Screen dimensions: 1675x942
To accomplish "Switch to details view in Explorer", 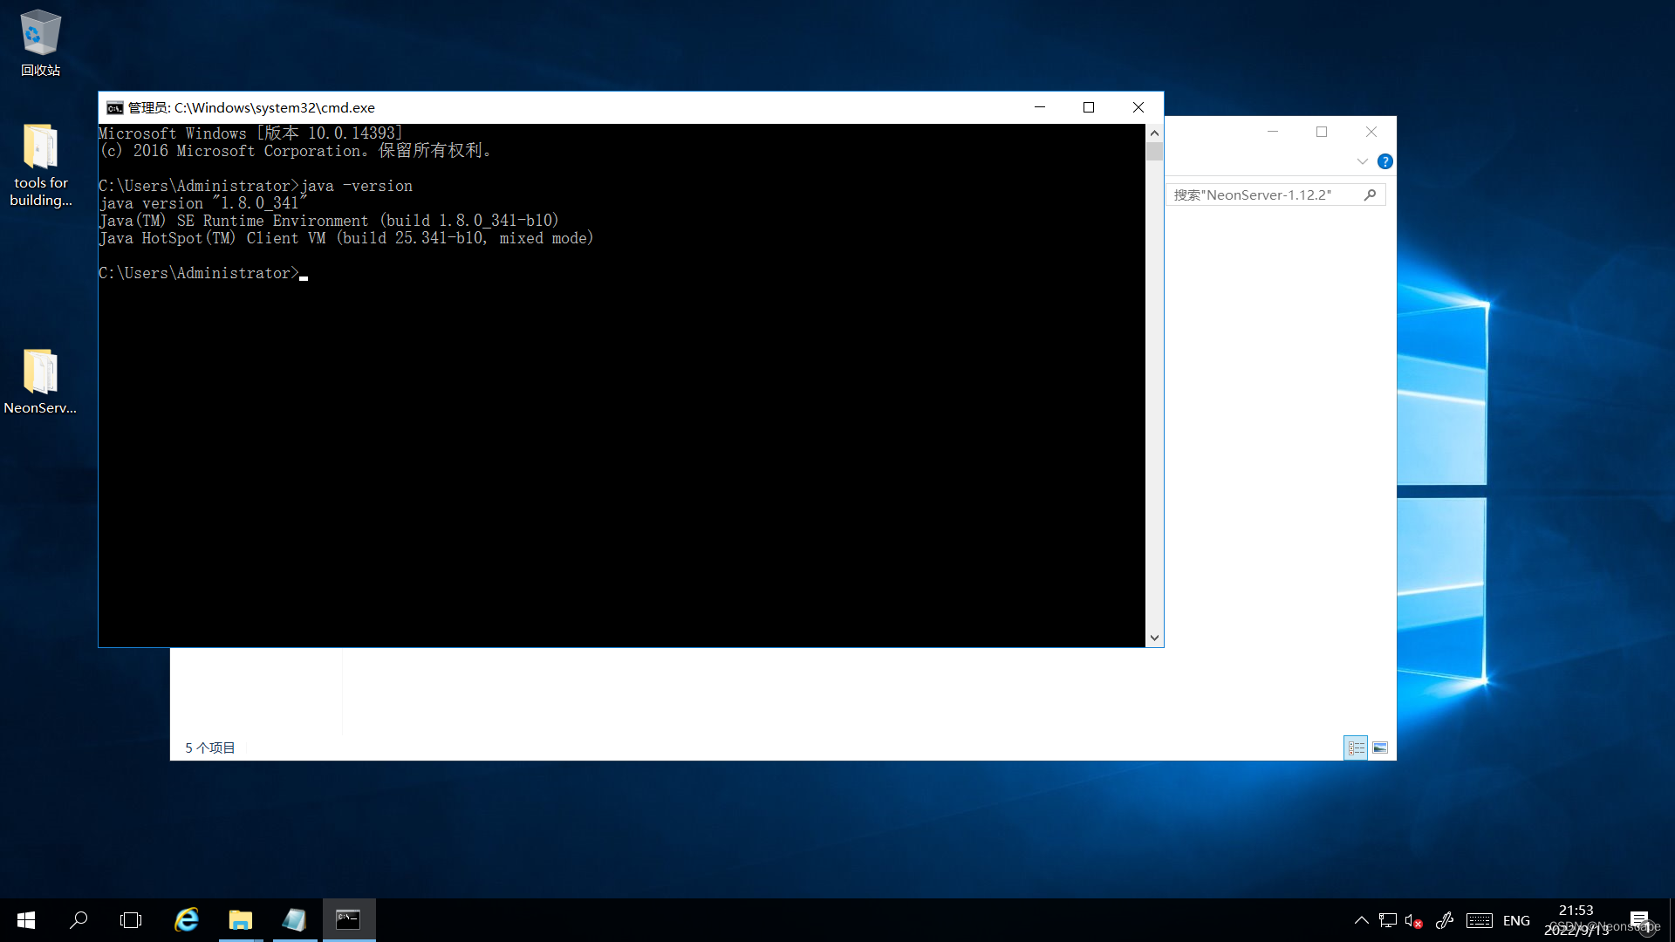I will click(x=1356, y=747).
